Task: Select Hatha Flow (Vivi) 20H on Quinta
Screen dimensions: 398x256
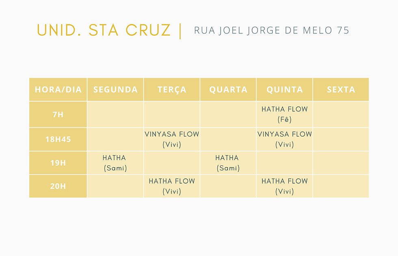Action: [x=285, y=186]
